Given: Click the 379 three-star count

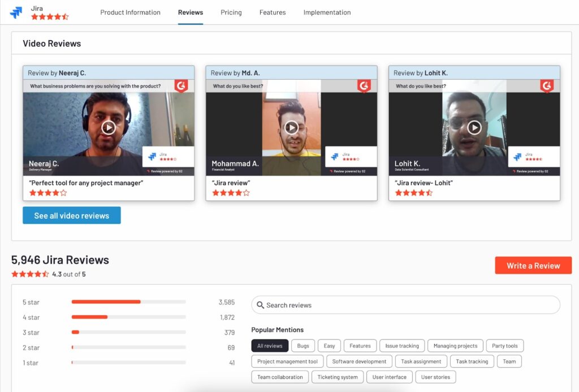Looking at the screenshot, I should [x=230, y=332].
